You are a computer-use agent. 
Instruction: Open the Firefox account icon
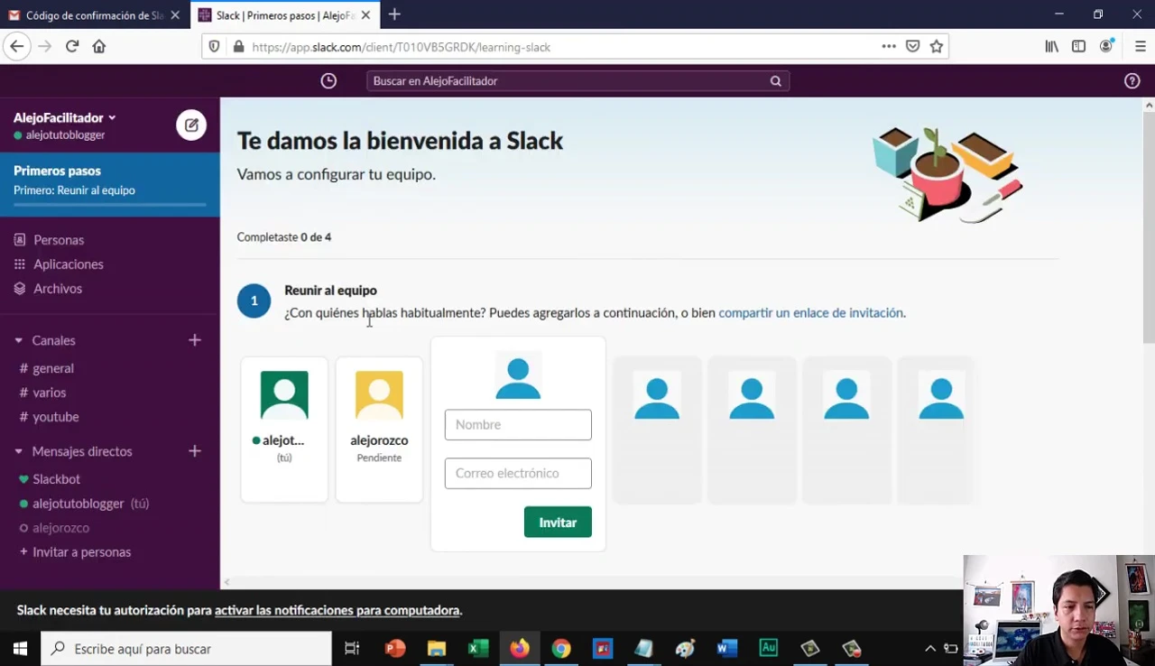[1106, 47]
